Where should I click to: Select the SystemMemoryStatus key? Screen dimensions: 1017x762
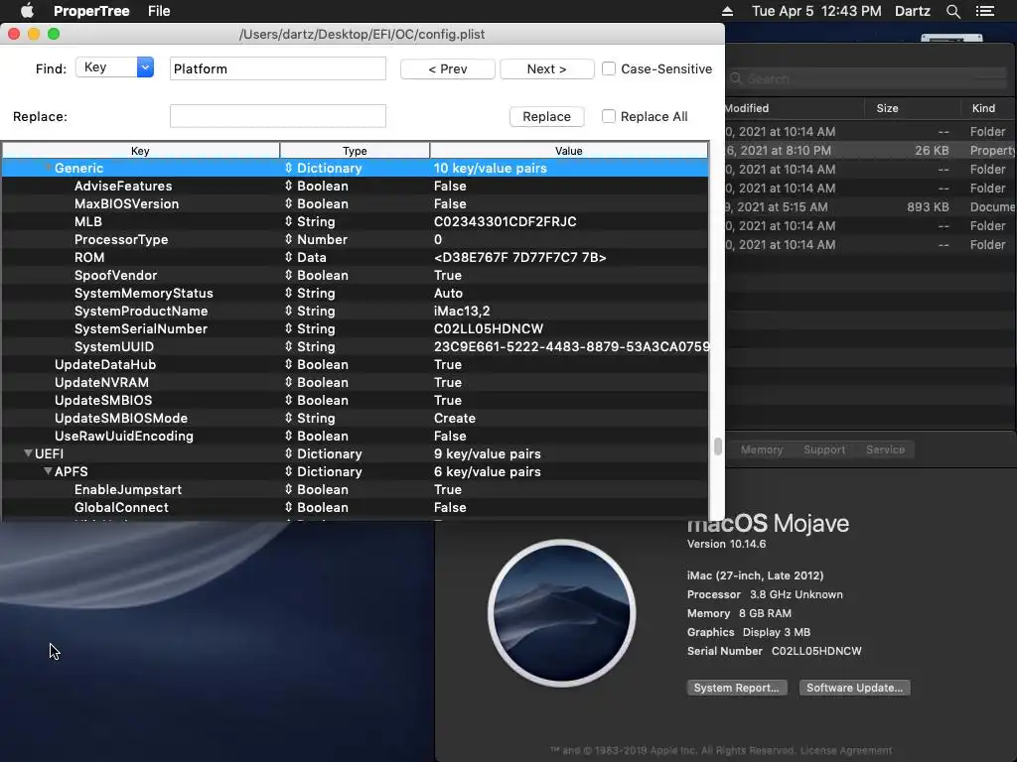point(143,293)
